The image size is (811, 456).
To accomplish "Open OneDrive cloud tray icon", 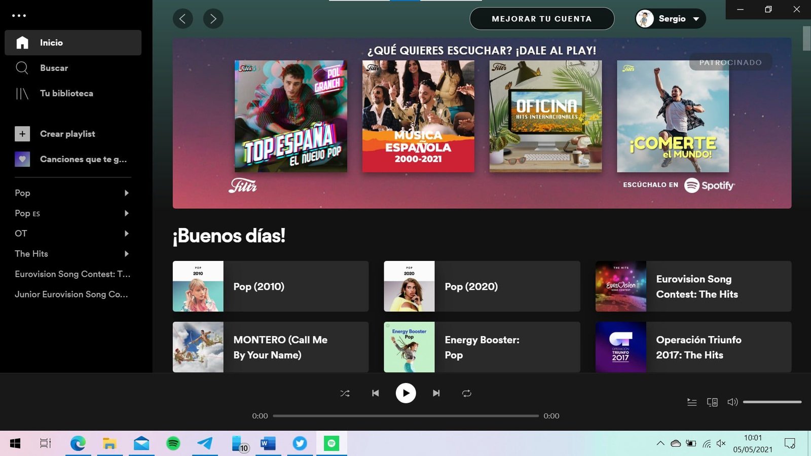I will click(676, 443).
